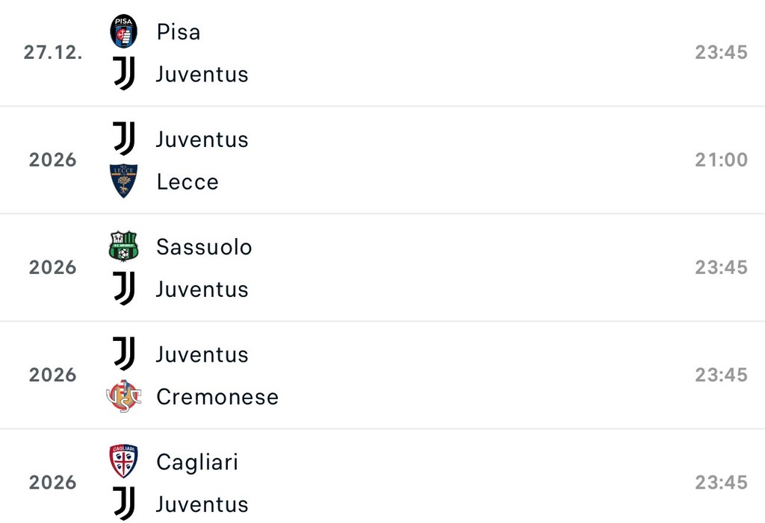The height and width of the screenshot is (523, 765).
Task: Open the Cagliari team name
Action: pyautogui.click(x=197, y=462)
